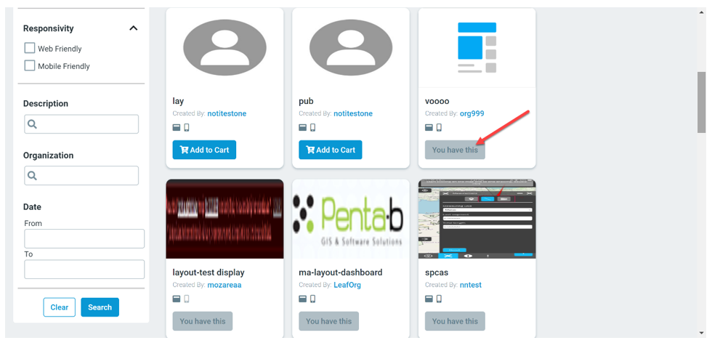This screenshot has height=343, width=712.
Task: Open the layout-test display thumbnail
Action: click(224, 219)
